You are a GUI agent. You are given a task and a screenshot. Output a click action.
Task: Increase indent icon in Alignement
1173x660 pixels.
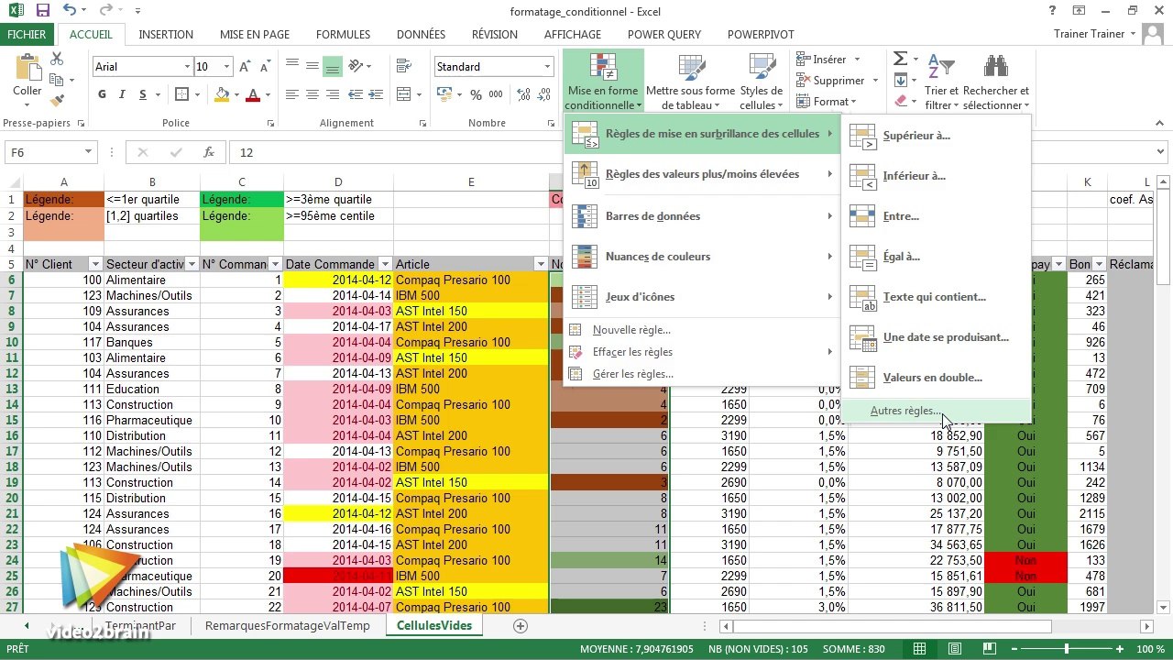click(x=378, y=94)
